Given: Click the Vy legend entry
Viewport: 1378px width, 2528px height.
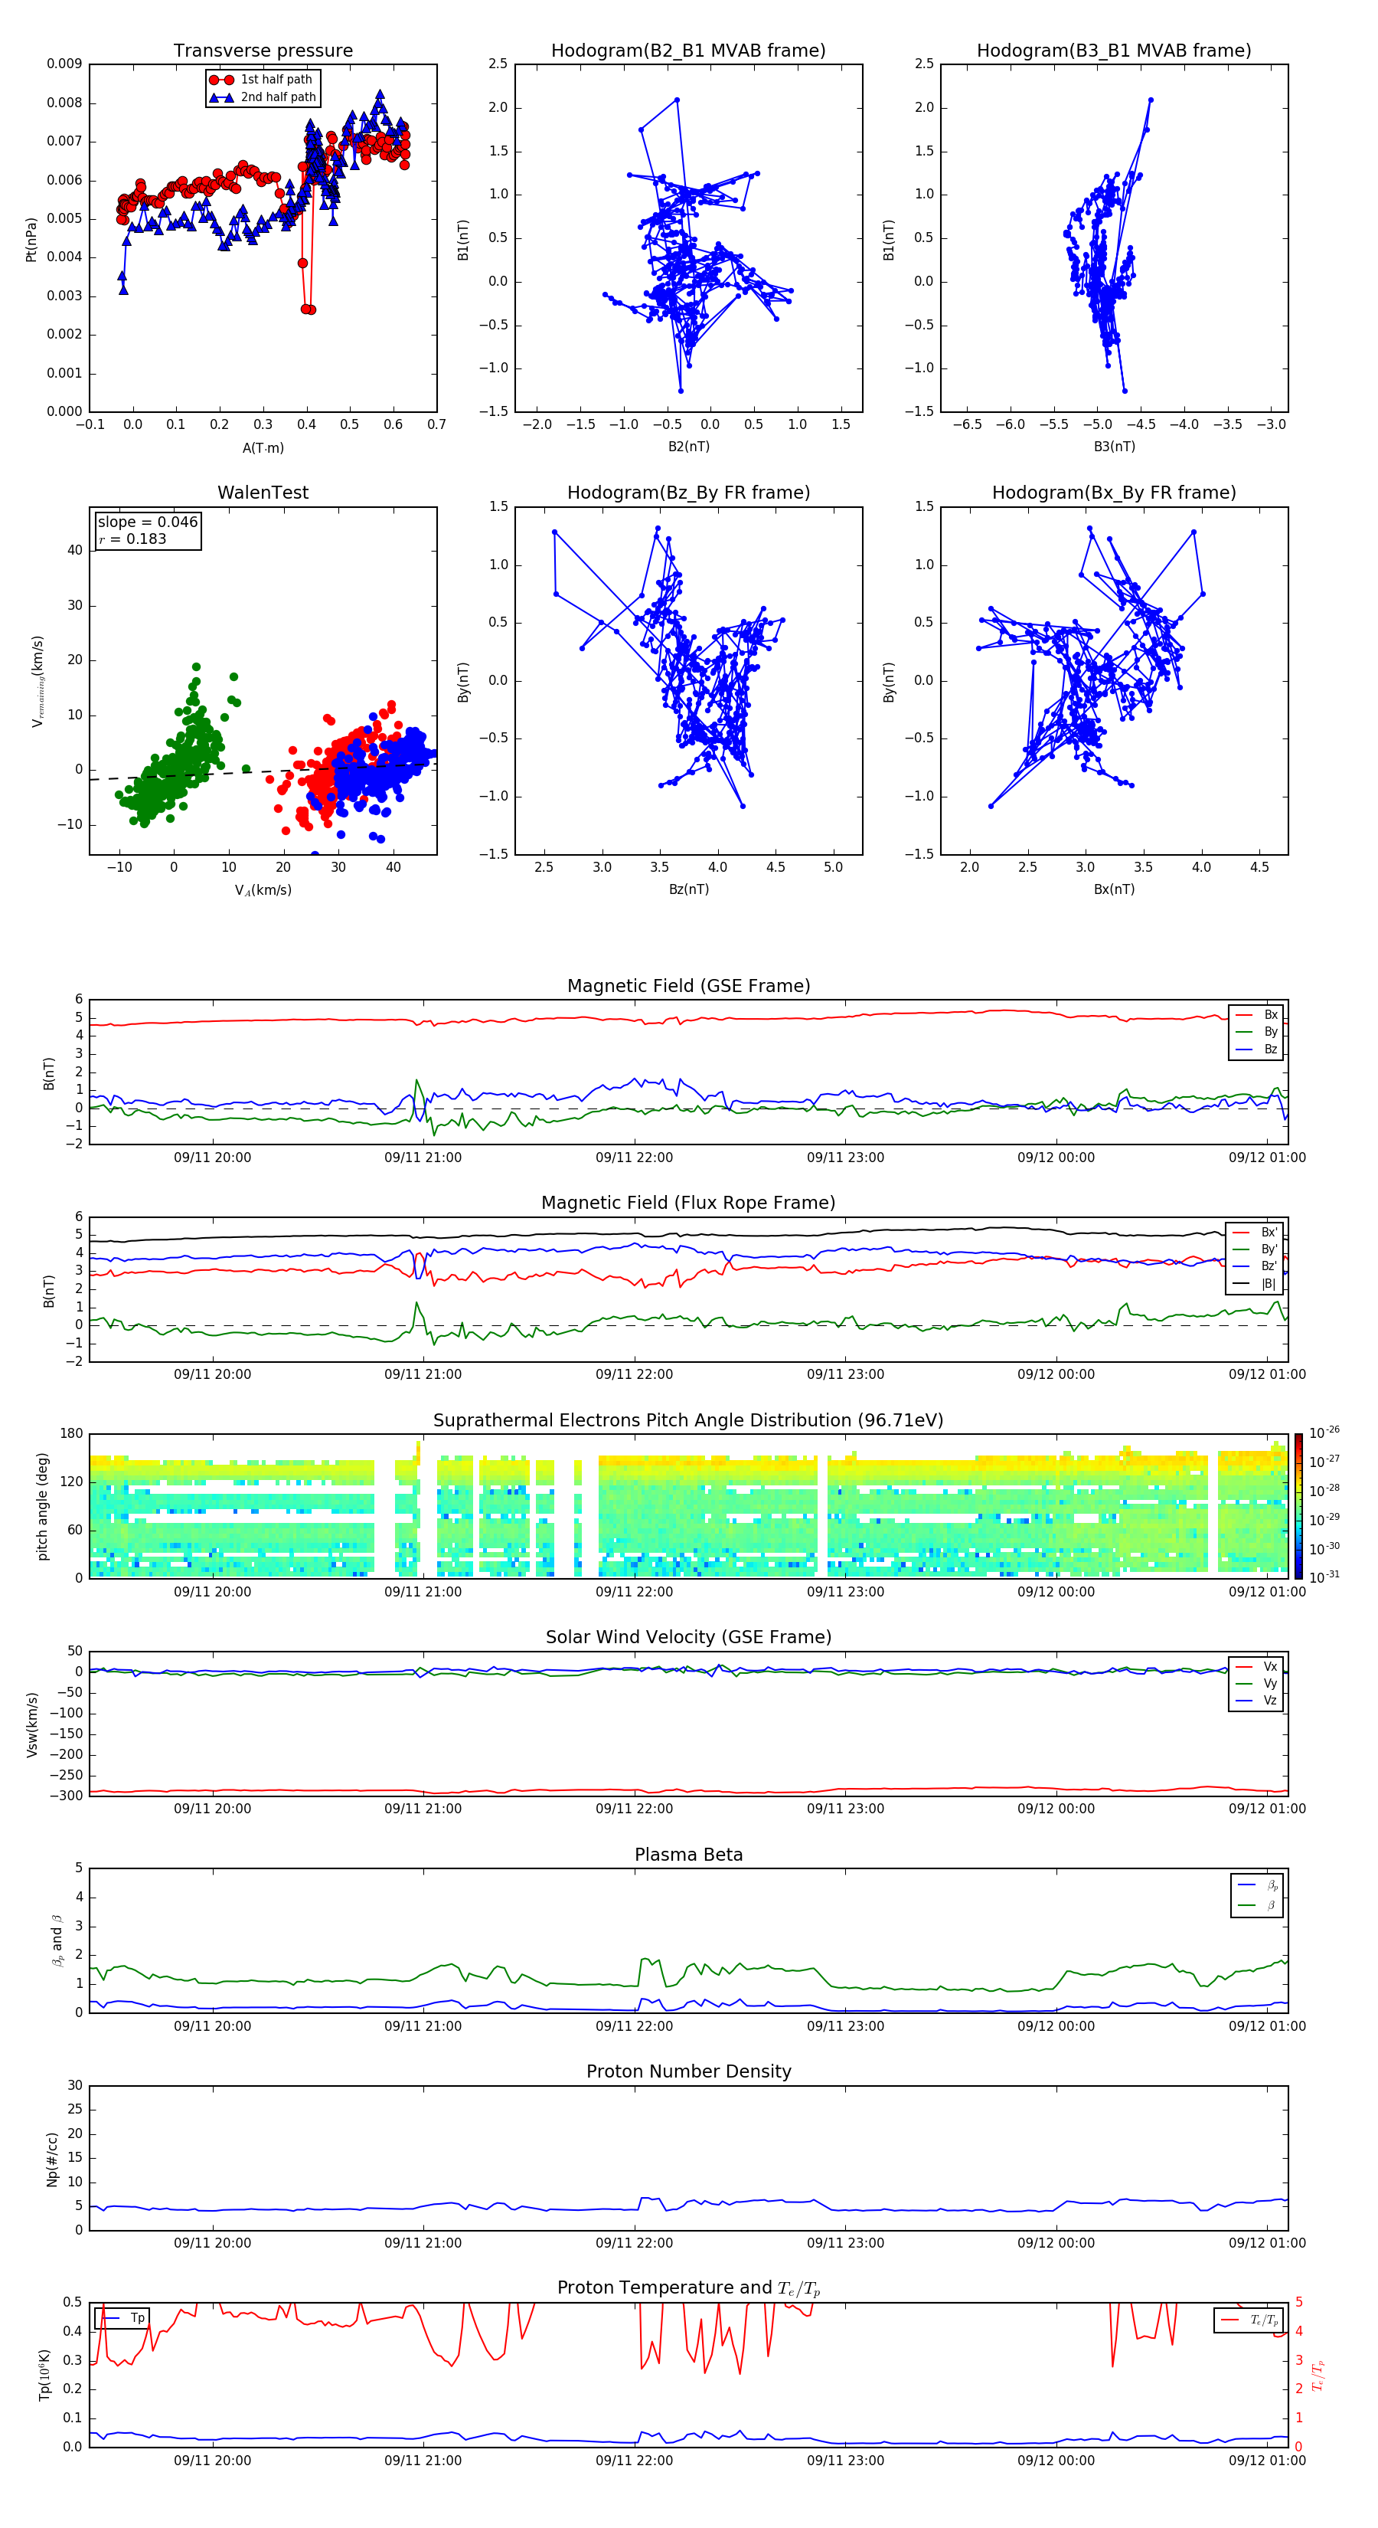Looking at the screenshot, I should pyautogui.click(x=1256, y=1683).
